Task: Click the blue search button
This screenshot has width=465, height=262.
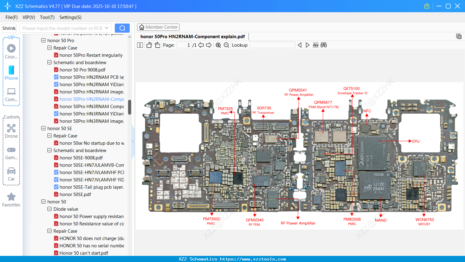Action: 122,28
